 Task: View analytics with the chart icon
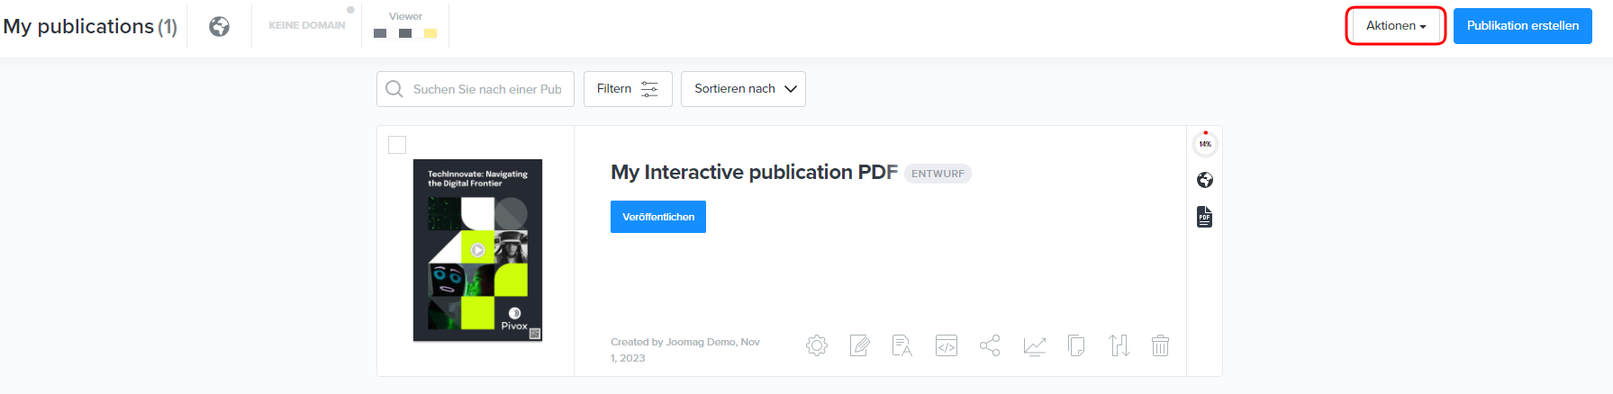1034,345
